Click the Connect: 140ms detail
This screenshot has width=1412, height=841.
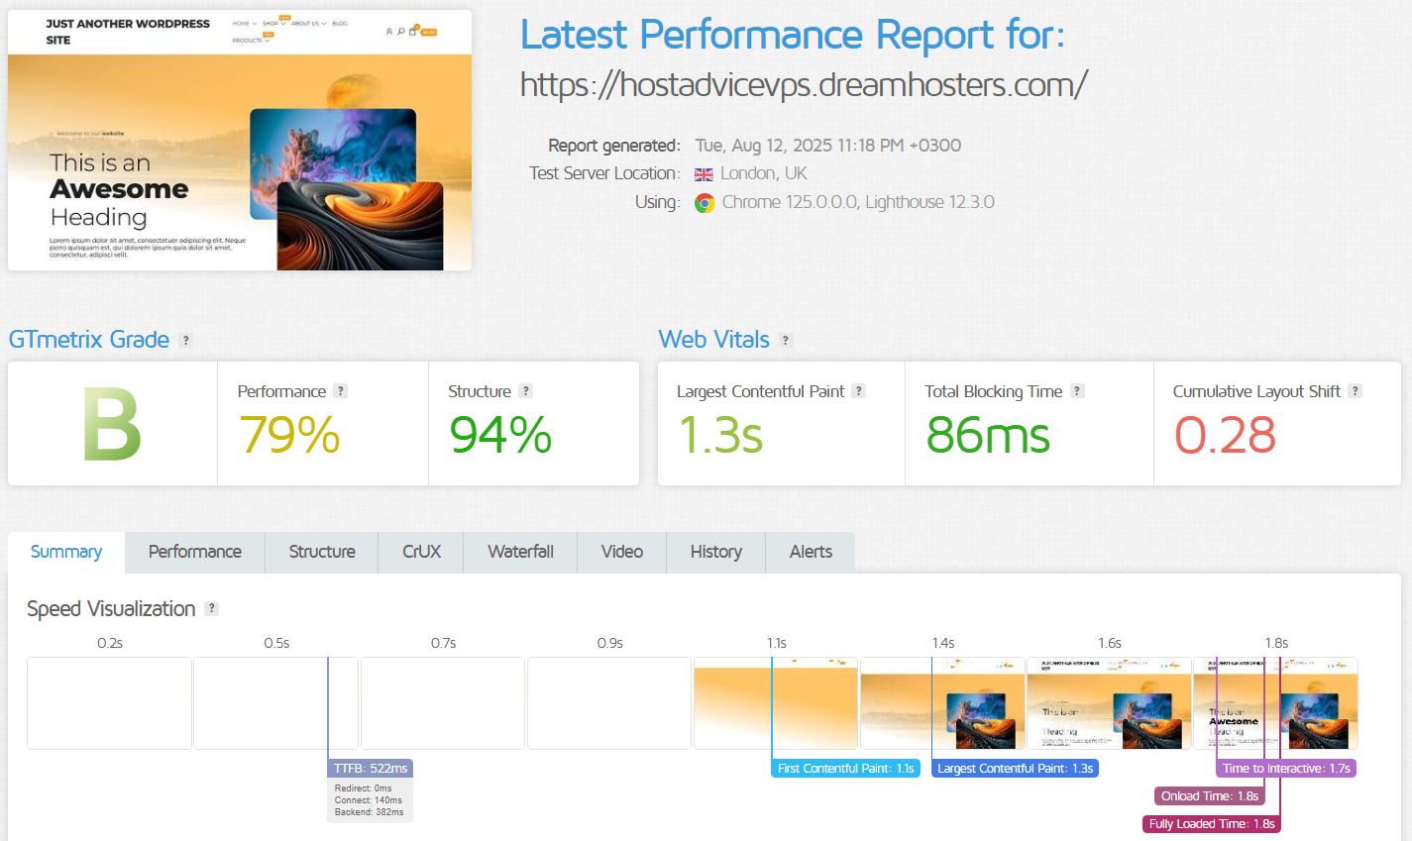369,800
